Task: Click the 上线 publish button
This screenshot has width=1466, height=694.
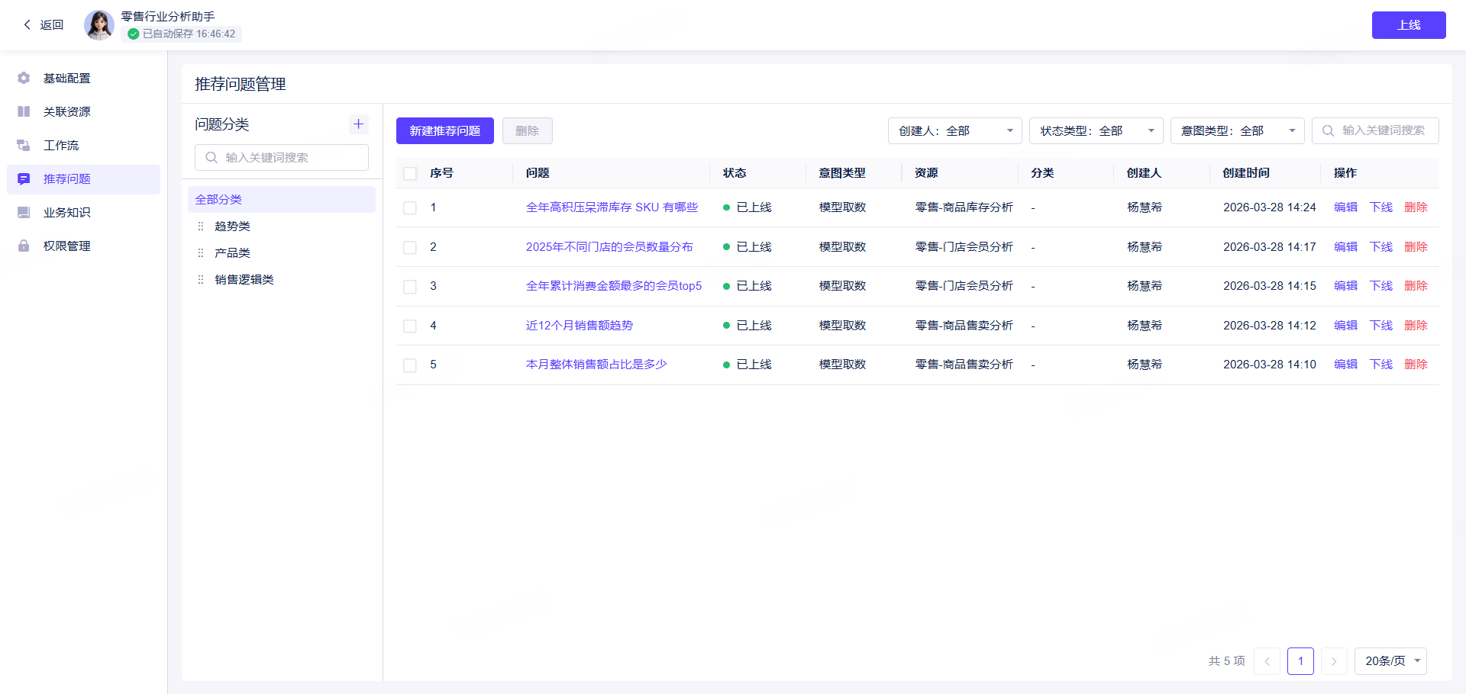Action: pos(1409,25)
